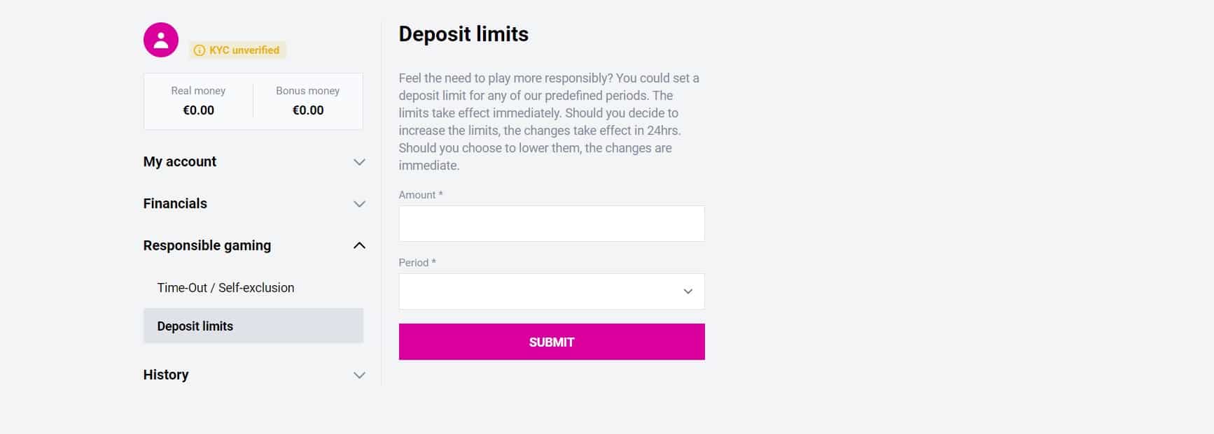Screen dimensions: 1214x434
Task: Open the KYC unverified badge
Action: [237, 50]
